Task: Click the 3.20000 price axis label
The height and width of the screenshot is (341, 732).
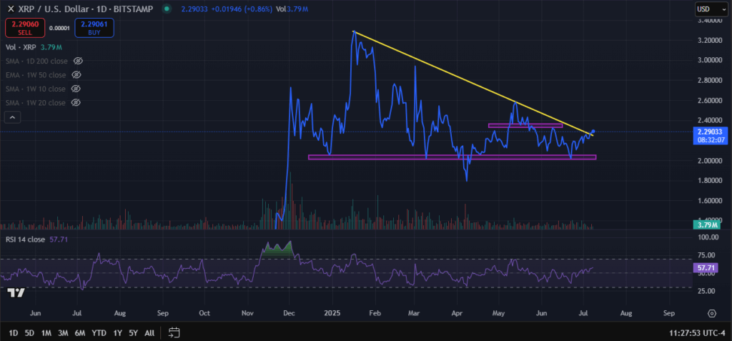Action: click(x=709, y=40)
